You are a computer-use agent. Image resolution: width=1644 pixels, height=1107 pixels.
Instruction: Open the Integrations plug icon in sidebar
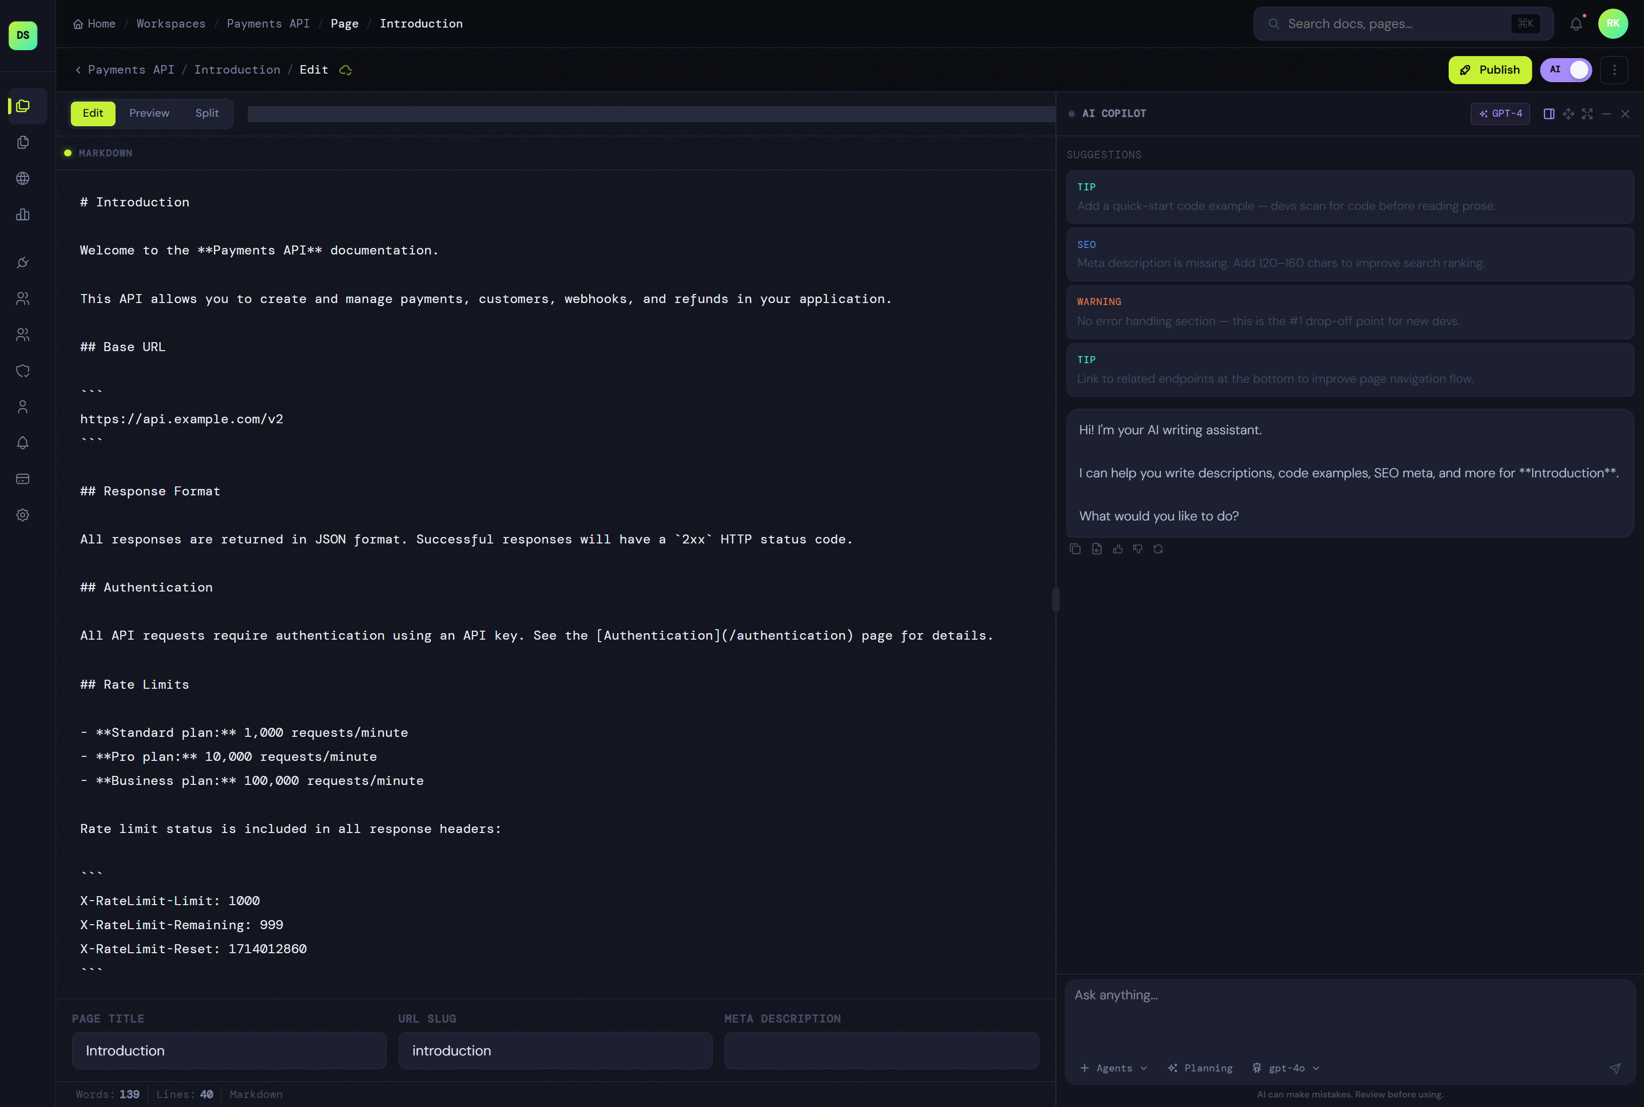(24, 262)
